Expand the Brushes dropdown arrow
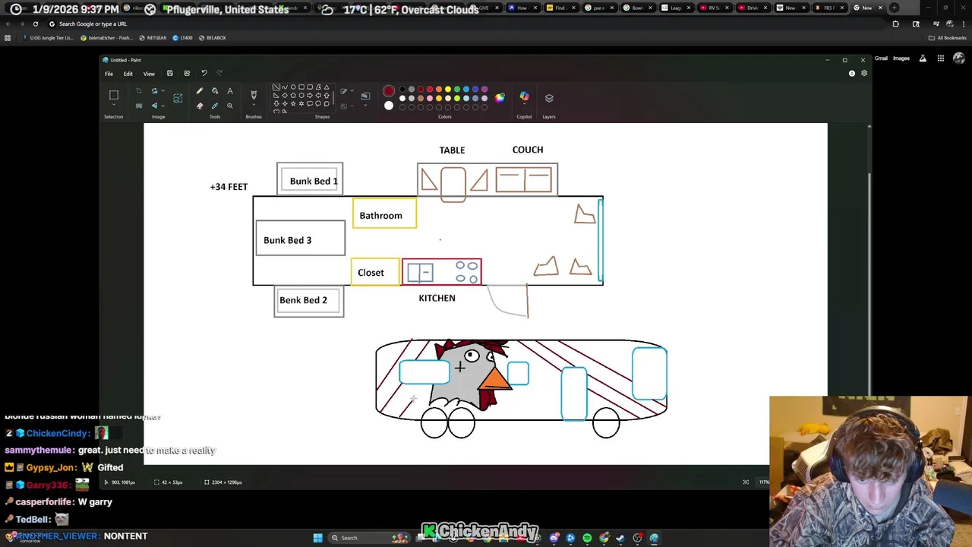The width and height of the screenshot is (972, 547). pos(254,104)
